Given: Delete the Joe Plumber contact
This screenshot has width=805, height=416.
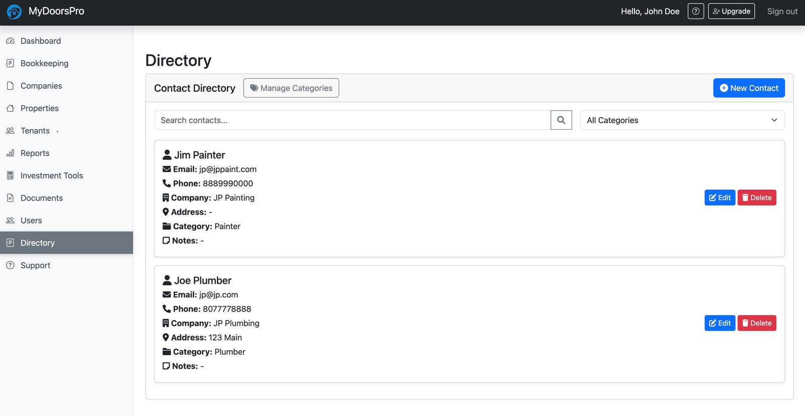Looking at the screenshot, I should pyautogui.click(x=757, y=323).
